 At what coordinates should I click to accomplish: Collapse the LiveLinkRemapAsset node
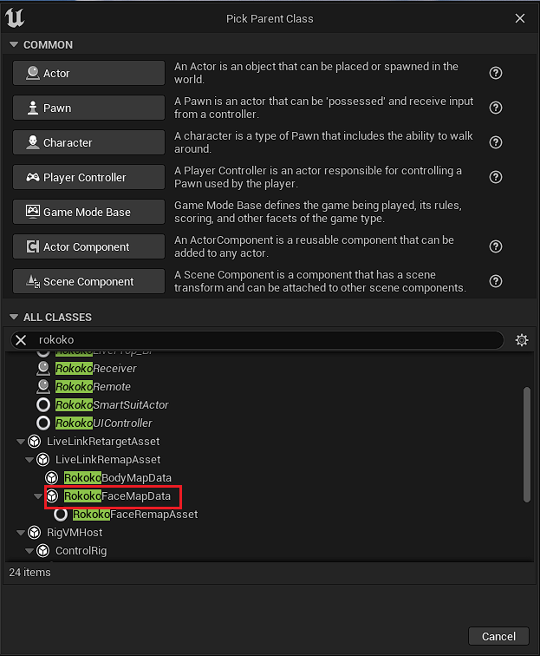(x=29, y=460)
